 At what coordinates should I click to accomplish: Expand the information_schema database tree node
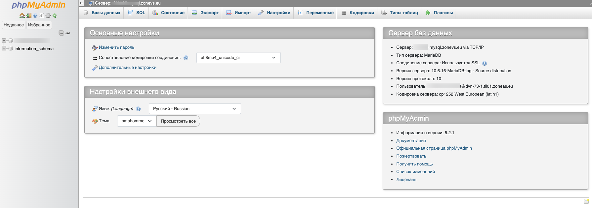pyautogui.click(x=4, y=48)
